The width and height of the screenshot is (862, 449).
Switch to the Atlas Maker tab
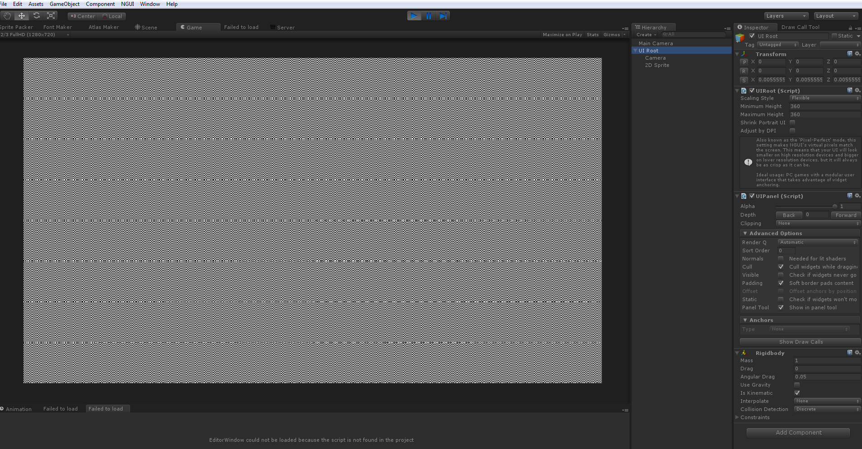(x=104, y=28)
